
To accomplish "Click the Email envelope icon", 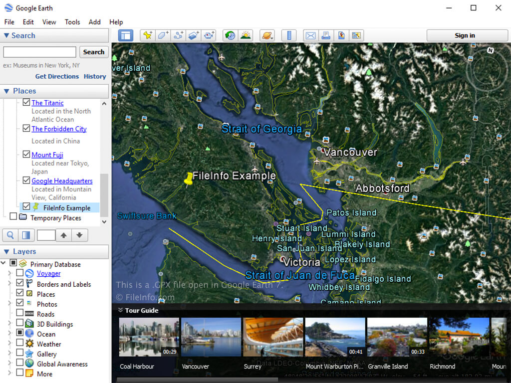I will [x=310, y=35].
